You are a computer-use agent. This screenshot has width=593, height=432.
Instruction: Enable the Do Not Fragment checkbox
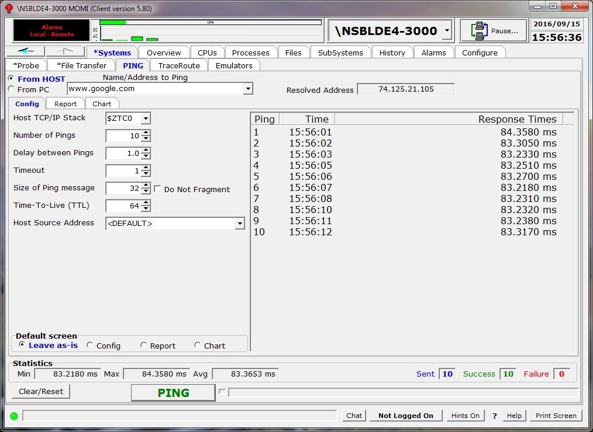(157, 189)
